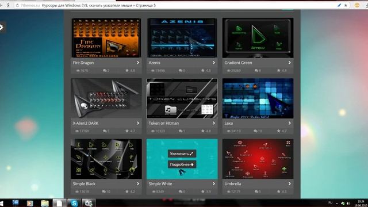Open the volume control in the system tray
Viewport: 368px width, 207px height.
click(x=348, y=203)
